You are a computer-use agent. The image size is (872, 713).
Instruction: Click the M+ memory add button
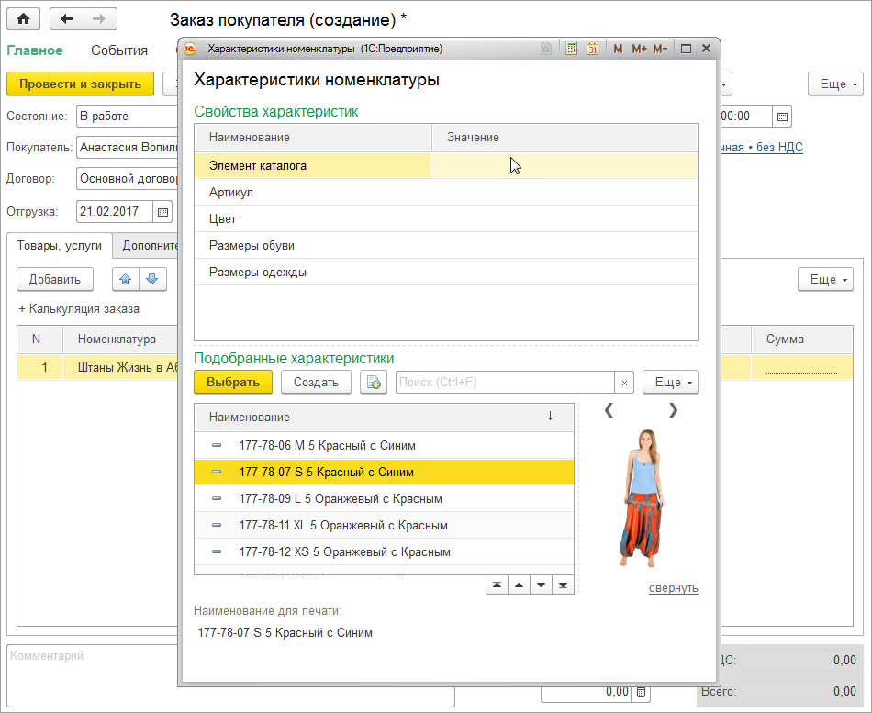click(x=639, y=49)
